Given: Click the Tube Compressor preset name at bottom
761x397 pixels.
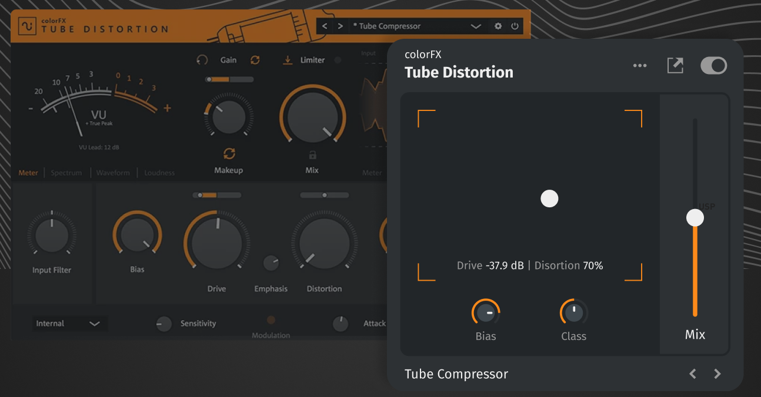Looking at the screenshot, I should [x=456, y=374].
